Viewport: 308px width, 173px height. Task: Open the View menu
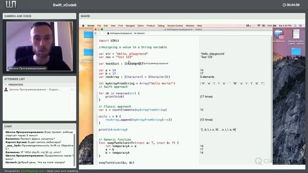[x=113, y=25]
